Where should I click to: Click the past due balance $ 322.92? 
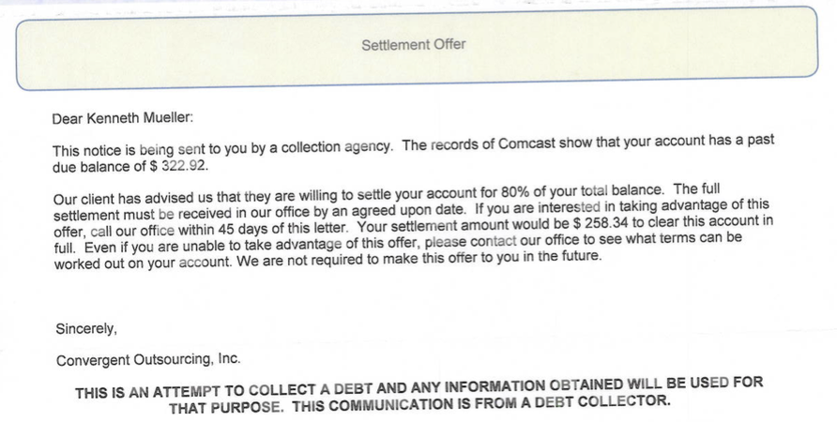(179, 166)
